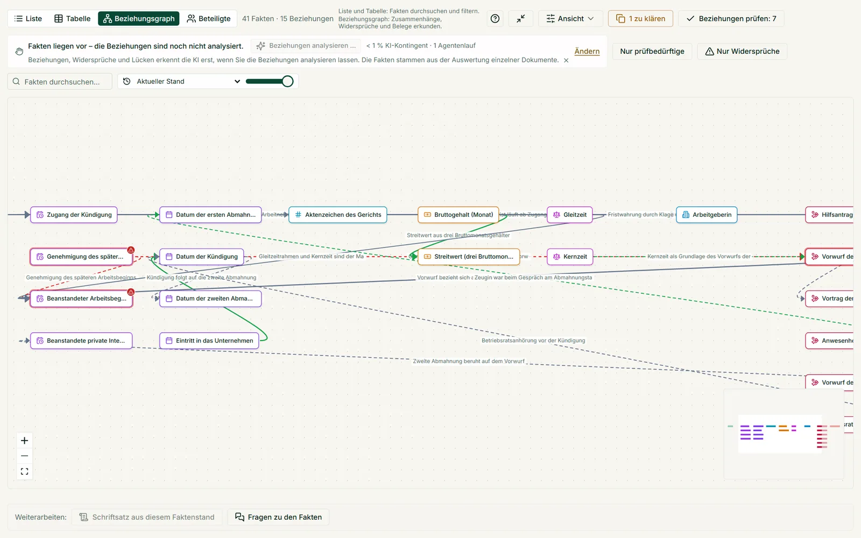This screenshot has width=861, height=538.
Task: Toggle the 'Nur Widersprüche' filter
Action: (x=742, y=51)
